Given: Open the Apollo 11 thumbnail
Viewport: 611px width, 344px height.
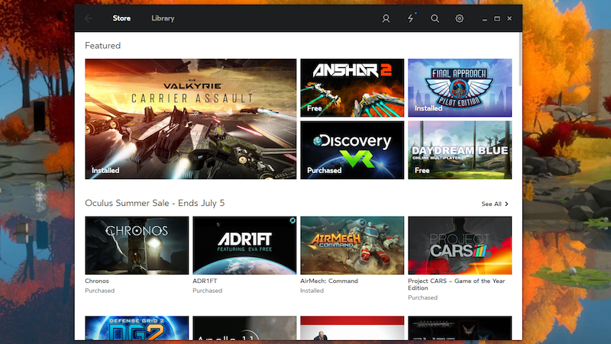Looking at the screenshot, I should pyautogui.click(x=244, y=328).
